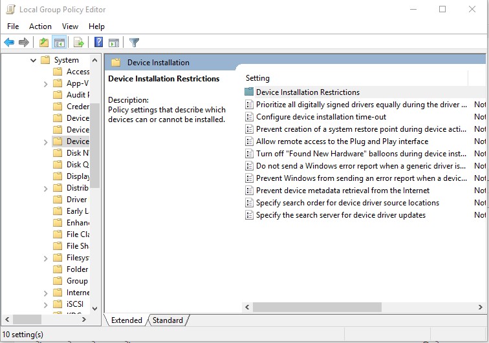Select the File Cla folder in tree
Image resolution: width=489 pixels, height=343 pixels.
click(x=78, y=234)
